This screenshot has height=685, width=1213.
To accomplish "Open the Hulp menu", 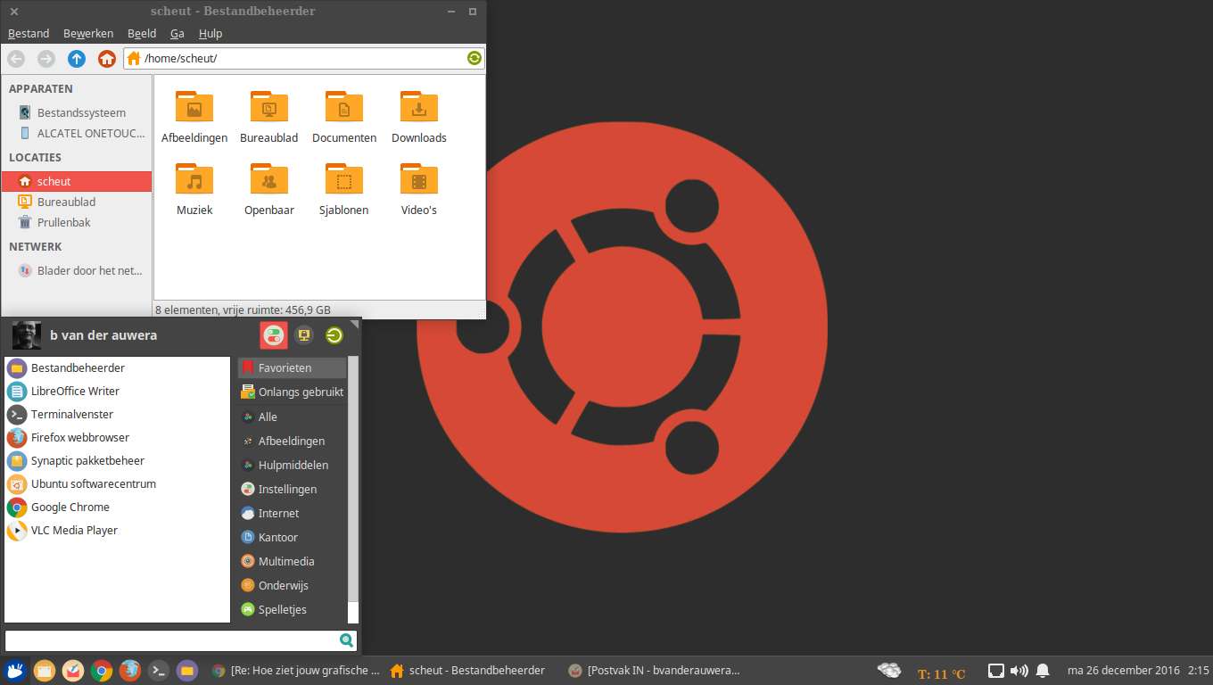I will point(210,33).
